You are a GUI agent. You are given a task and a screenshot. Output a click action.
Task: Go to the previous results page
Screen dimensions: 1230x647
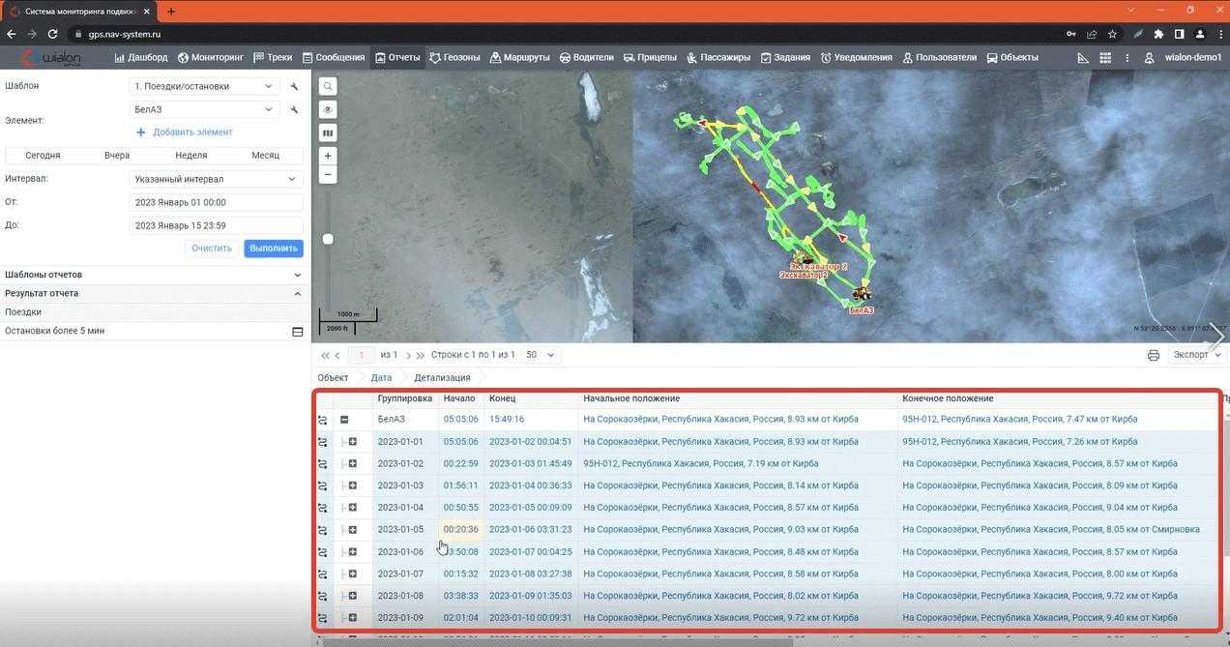337,356
